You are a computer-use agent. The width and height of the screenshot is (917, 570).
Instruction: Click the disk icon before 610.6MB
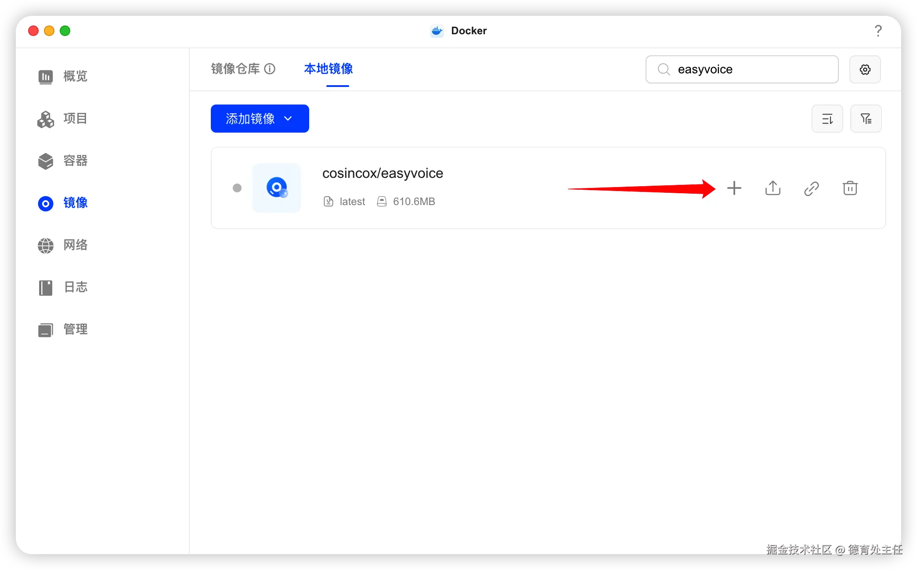pyautogui.click(x=382, y=202)
